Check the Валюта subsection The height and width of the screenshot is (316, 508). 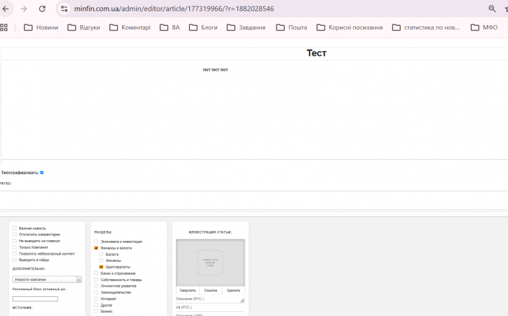pos(101,254)
